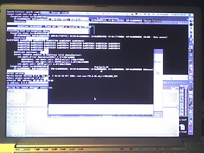
Task: Click the menu bar clock
Action: tap(179, 14)
